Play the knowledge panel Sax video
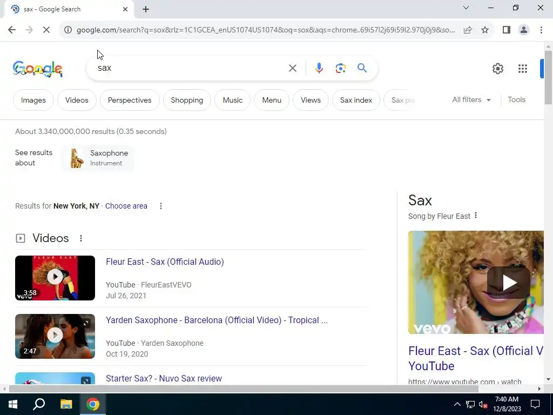Viewport: 553px width, 415px height. [x=508, y=283]
